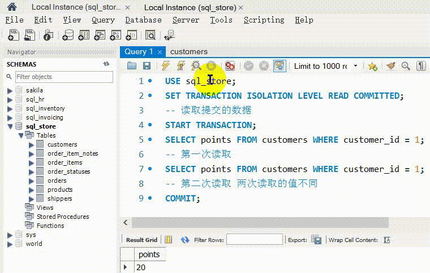The width and height of the screenshot is (430, 273).
Task: Collapse the sql_store schema
Action: [10, 126]
